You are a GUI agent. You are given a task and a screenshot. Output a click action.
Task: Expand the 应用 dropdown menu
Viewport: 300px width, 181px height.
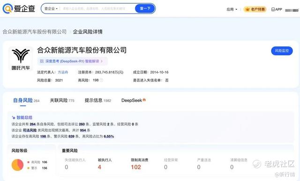232,9
